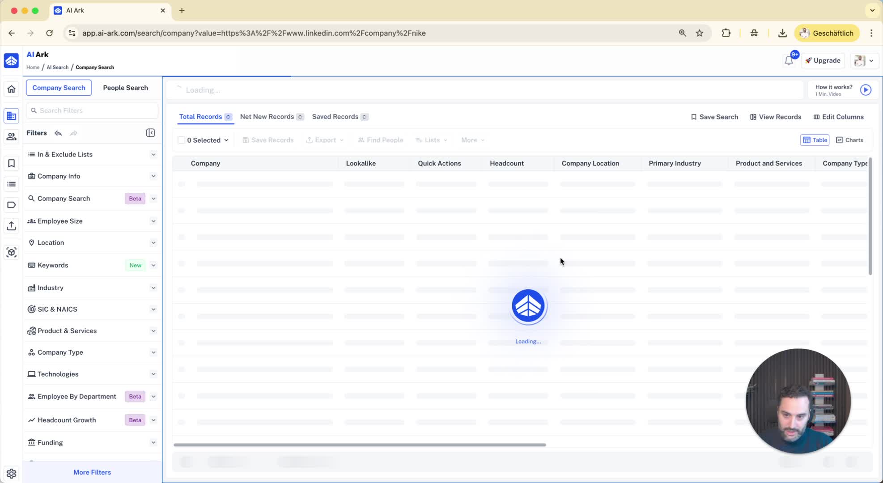Click the upload icon in left sidebar
The image size is (883, 483).
11,226
